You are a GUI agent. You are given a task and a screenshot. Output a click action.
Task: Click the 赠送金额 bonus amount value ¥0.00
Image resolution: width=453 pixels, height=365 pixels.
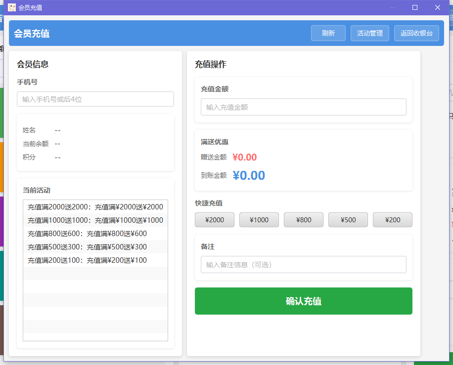[244, 157]
